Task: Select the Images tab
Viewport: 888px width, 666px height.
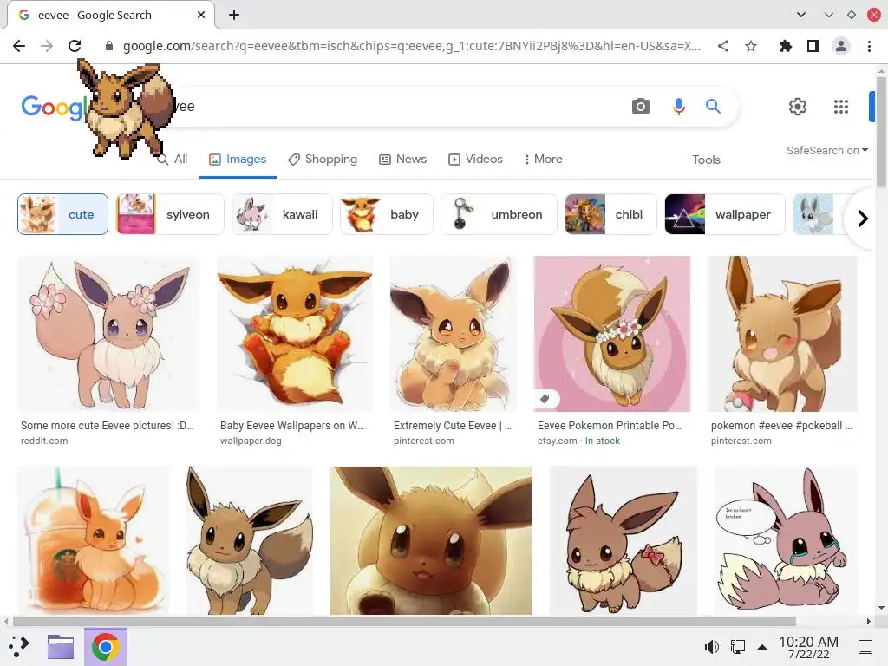Action: (x=238, y=160)
